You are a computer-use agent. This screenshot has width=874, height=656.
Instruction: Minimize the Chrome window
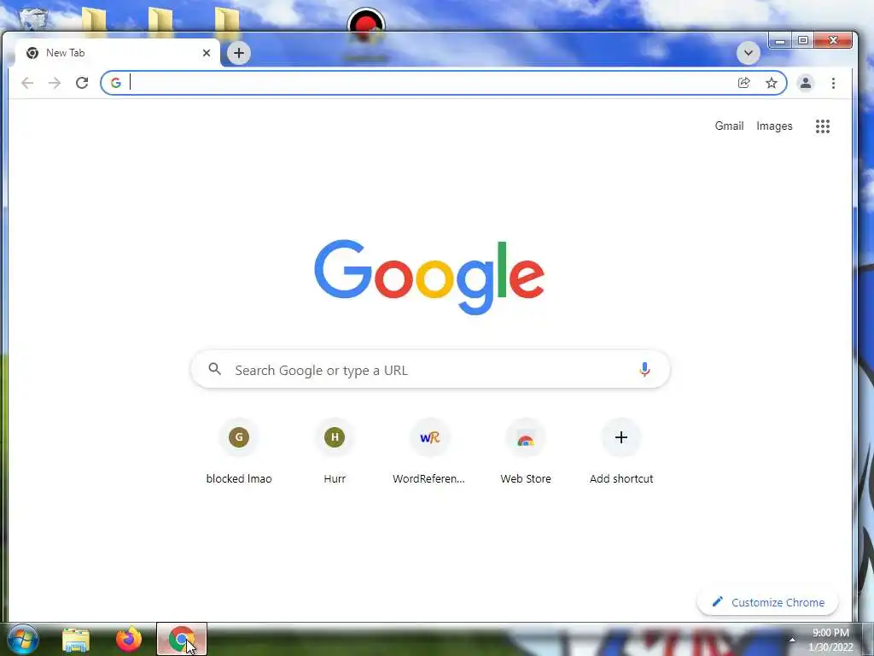780,41
